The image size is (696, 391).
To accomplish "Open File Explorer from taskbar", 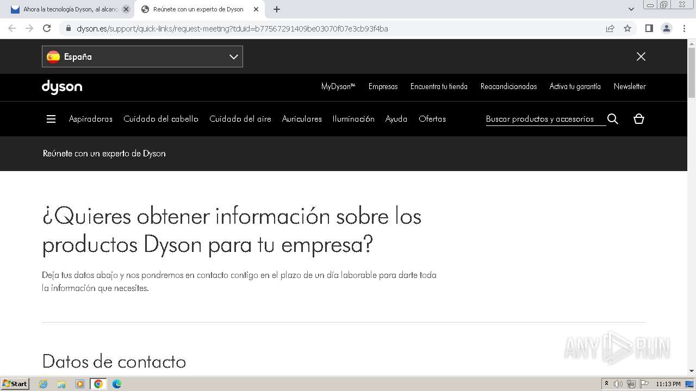I will 61,384.
